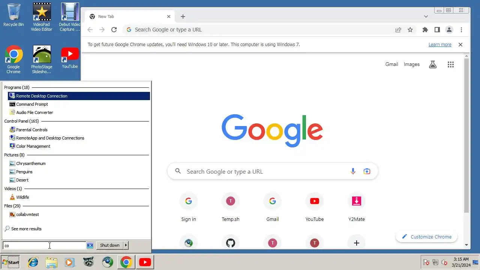Open Windows Explorer from the taskbar
Screen dimensions: 480x270
coord(51,262)
